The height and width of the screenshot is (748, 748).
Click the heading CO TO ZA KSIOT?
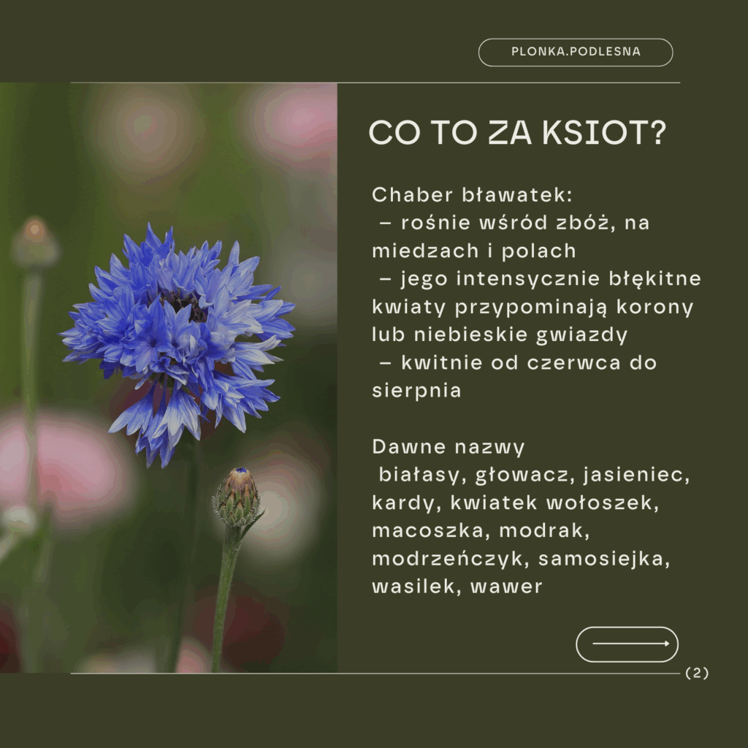tap(517, 132)
